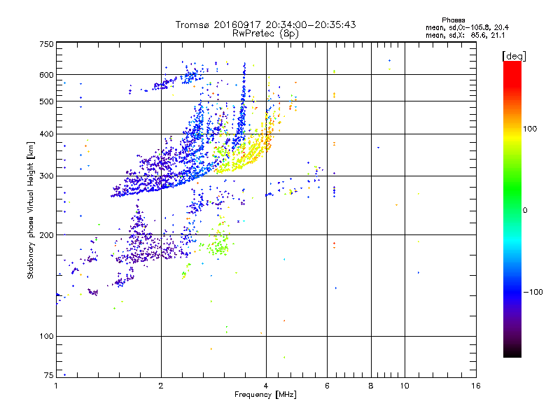Click the y-axis label '500'
This screenshot has height=420, width=560.
click(x=46, y=101)
